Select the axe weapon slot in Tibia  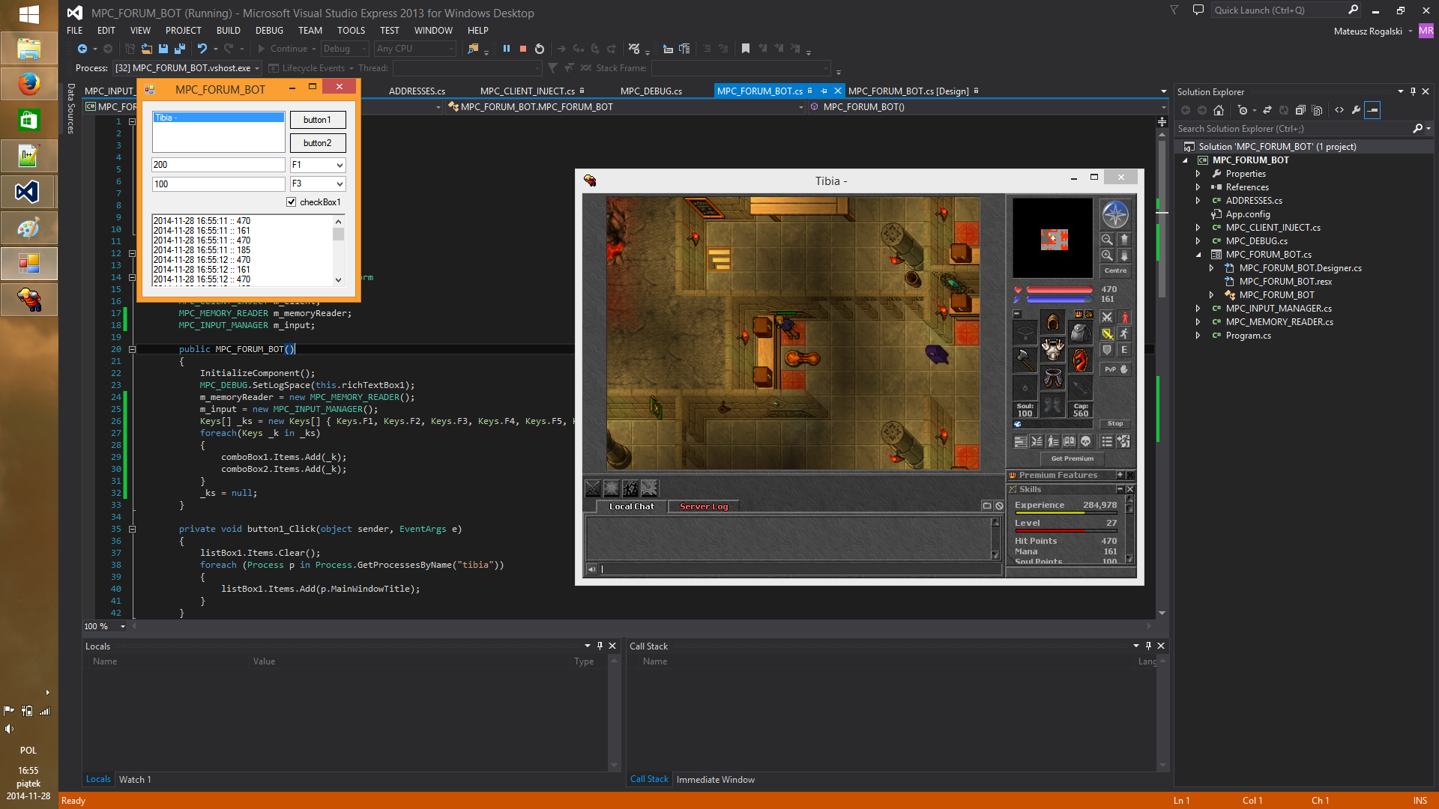click(x=1025, y=360)
